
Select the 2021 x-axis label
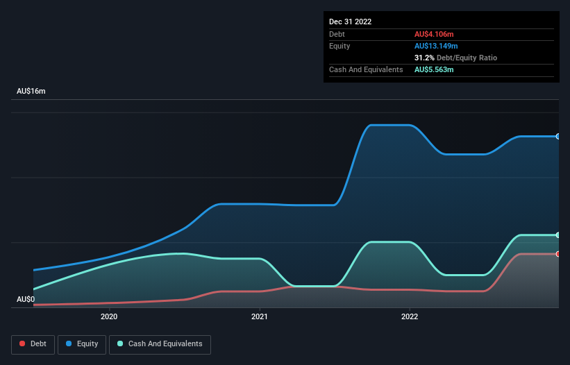coord(260,316)
